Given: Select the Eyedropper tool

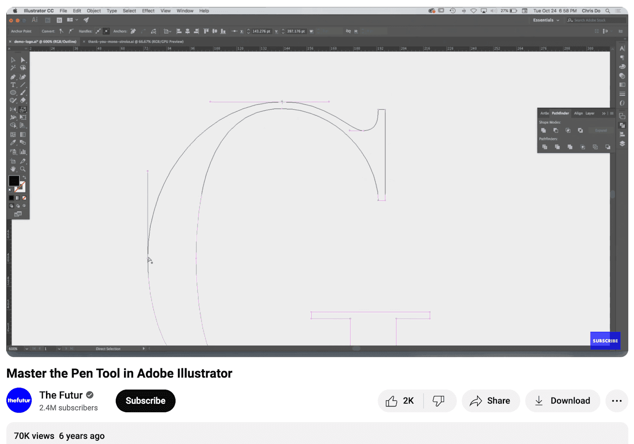Looking at the screenshot, I should tap(13, 142).
